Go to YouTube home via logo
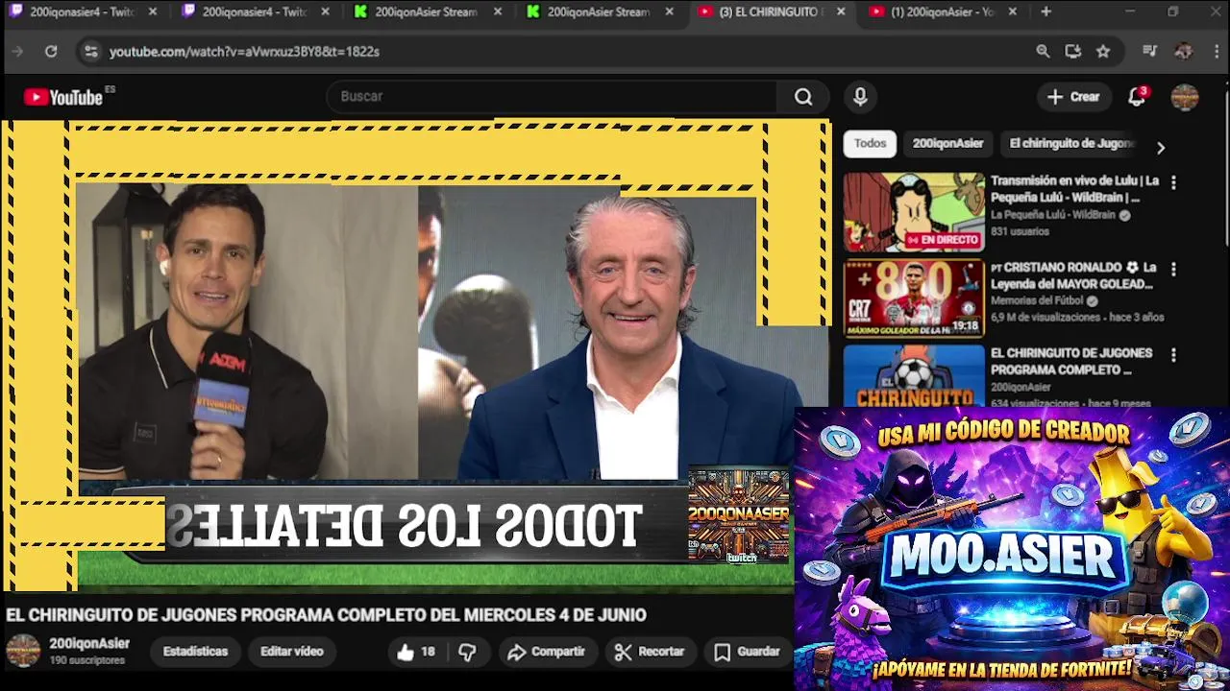Image resolution: width=1230 pixels, height=691 pixels. click(x=63, y=97)
